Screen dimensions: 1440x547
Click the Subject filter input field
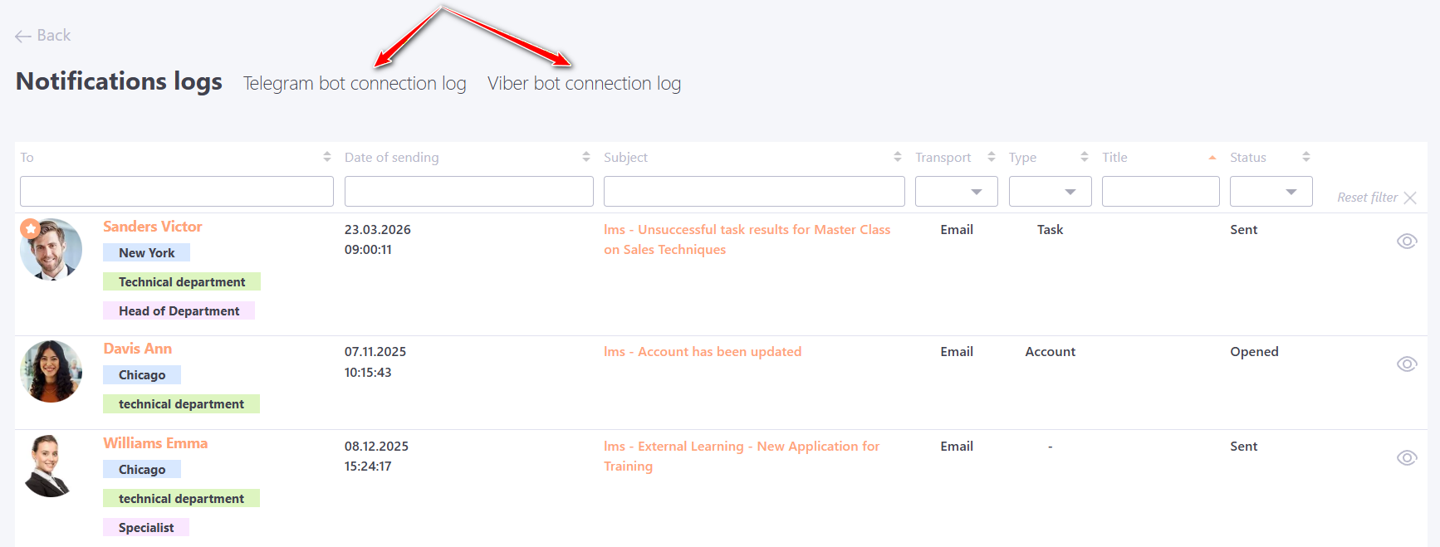point(753,192)
